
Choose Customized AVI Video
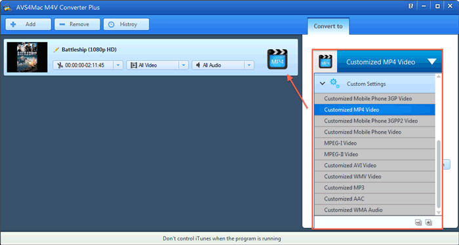click(x=374, y=165)
